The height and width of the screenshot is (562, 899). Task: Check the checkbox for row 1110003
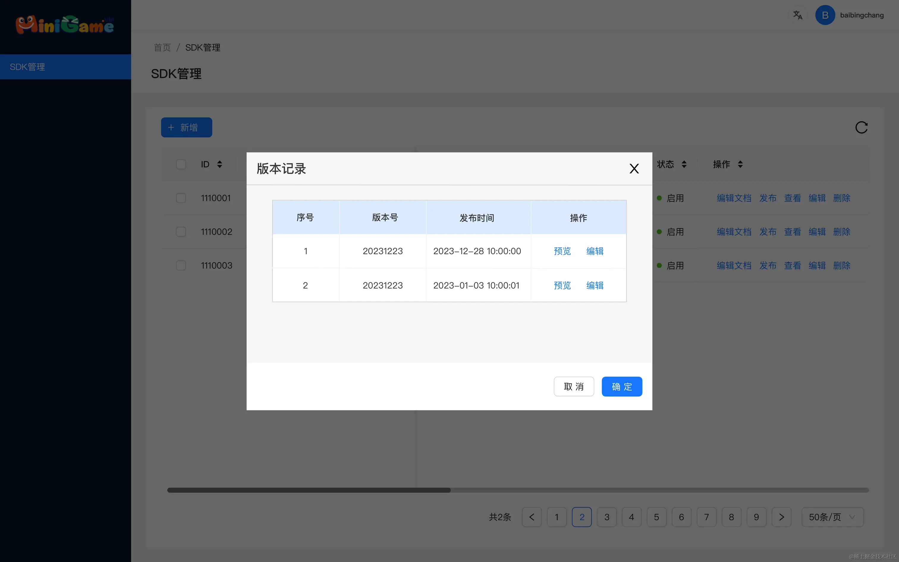pos(181,265)
